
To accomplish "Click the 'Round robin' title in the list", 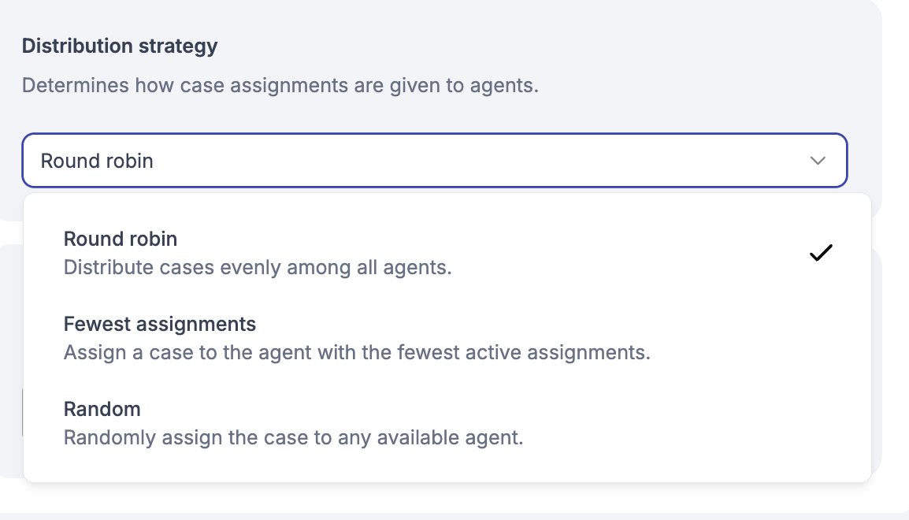I will 121,239.
